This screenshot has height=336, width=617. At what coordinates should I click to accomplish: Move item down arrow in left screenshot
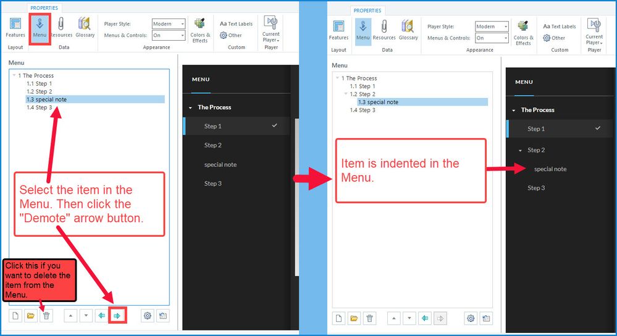point(86,316)
